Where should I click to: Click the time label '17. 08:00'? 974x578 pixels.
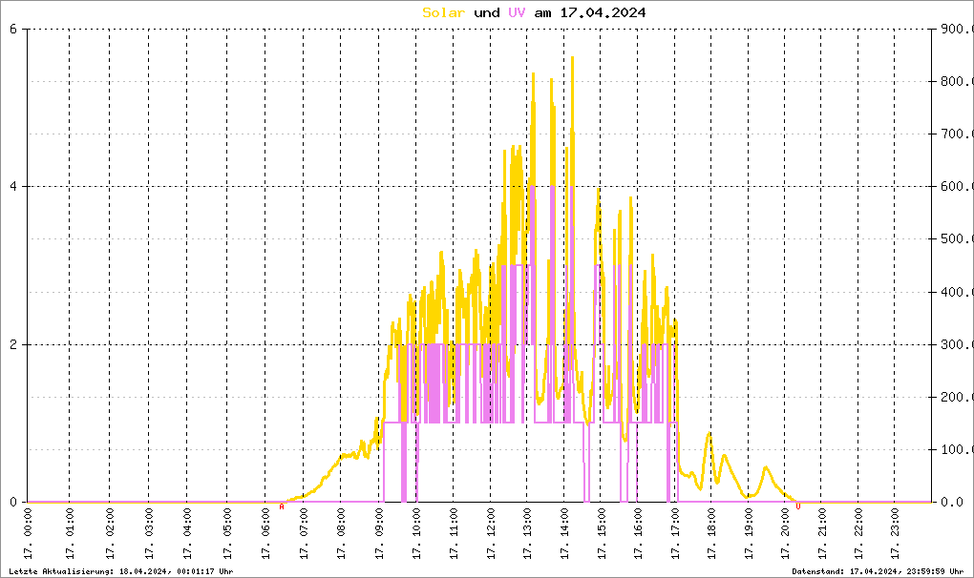[x=341, y=534]
